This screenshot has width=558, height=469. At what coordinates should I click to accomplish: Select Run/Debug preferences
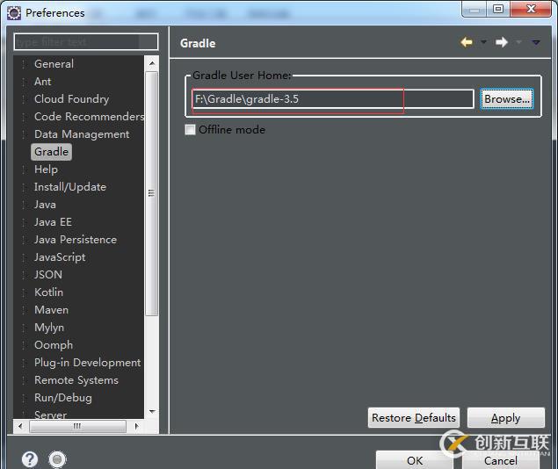63,398
